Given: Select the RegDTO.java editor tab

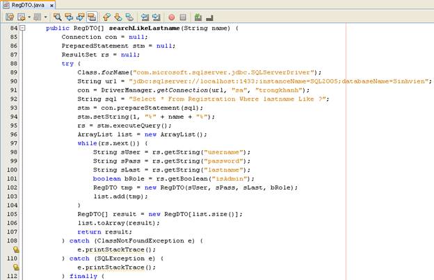Looking at the screenshot, I should click(28, 5).
